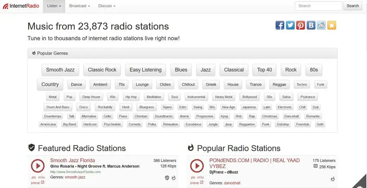Viewport: 367px width, 188px height.
Task: Open the Bollywood genre
Action: 250,97
